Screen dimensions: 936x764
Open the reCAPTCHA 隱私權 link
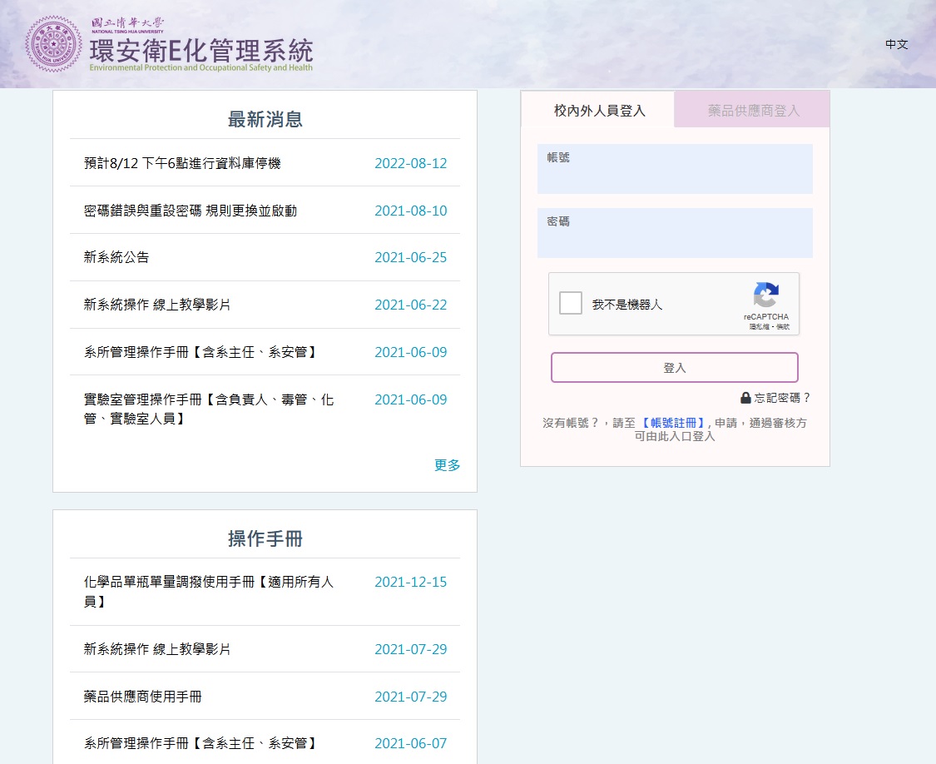pyautogui.click(x=759, y=327)
